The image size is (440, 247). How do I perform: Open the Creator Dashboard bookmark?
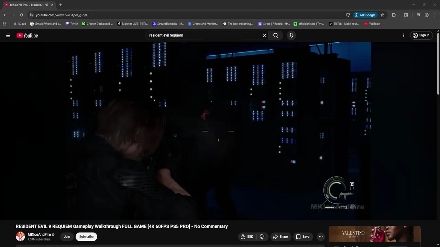[x=98, y=24]
